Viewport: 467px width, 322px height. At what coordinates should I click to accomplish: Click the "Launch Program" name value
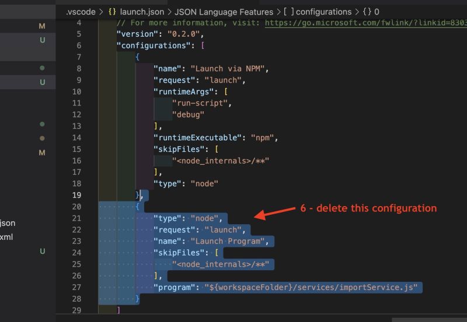coord(228,241)
